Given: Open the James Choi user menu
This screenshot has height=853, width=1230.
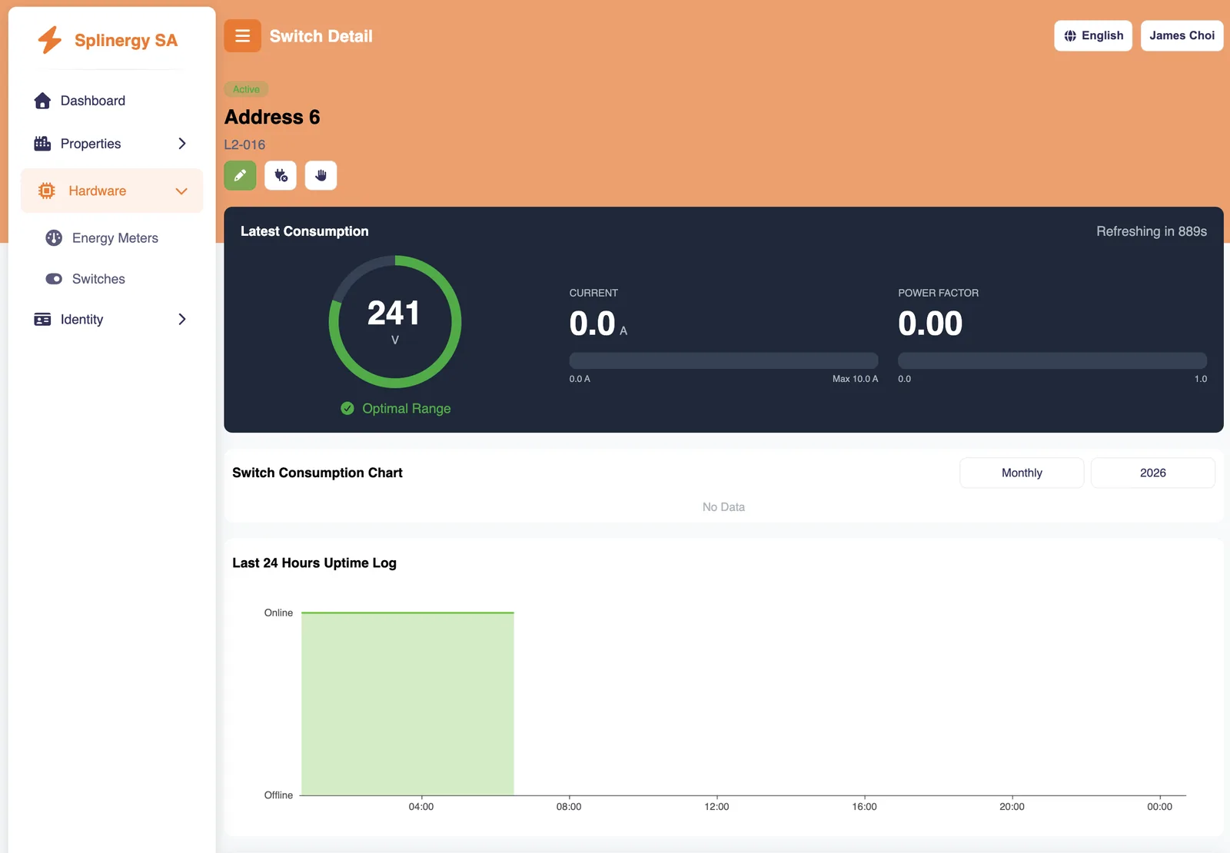Looking at the screenshot, I should click(1182, 36).
